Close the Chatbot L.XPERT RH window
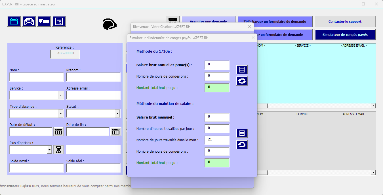Screen dimensions: 383x195 point(250,26)
